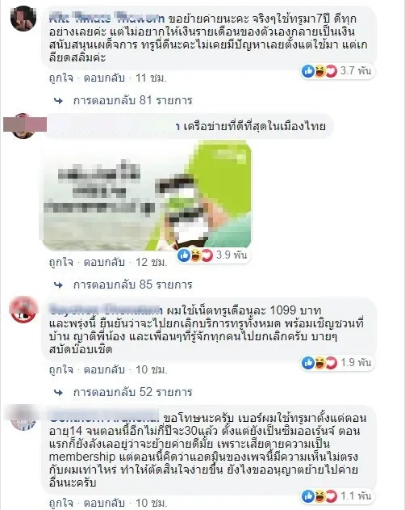Expand การตอบกลับ 81 รายการ replies

coord(132,100)
